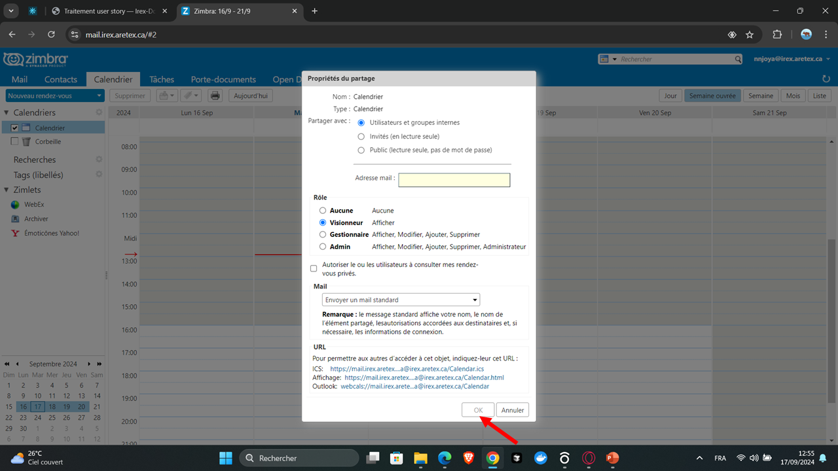Viewport: 838px width, 471px height.
Task: Jump back one year in mini calendar
Action: click(x=7, y=364)
